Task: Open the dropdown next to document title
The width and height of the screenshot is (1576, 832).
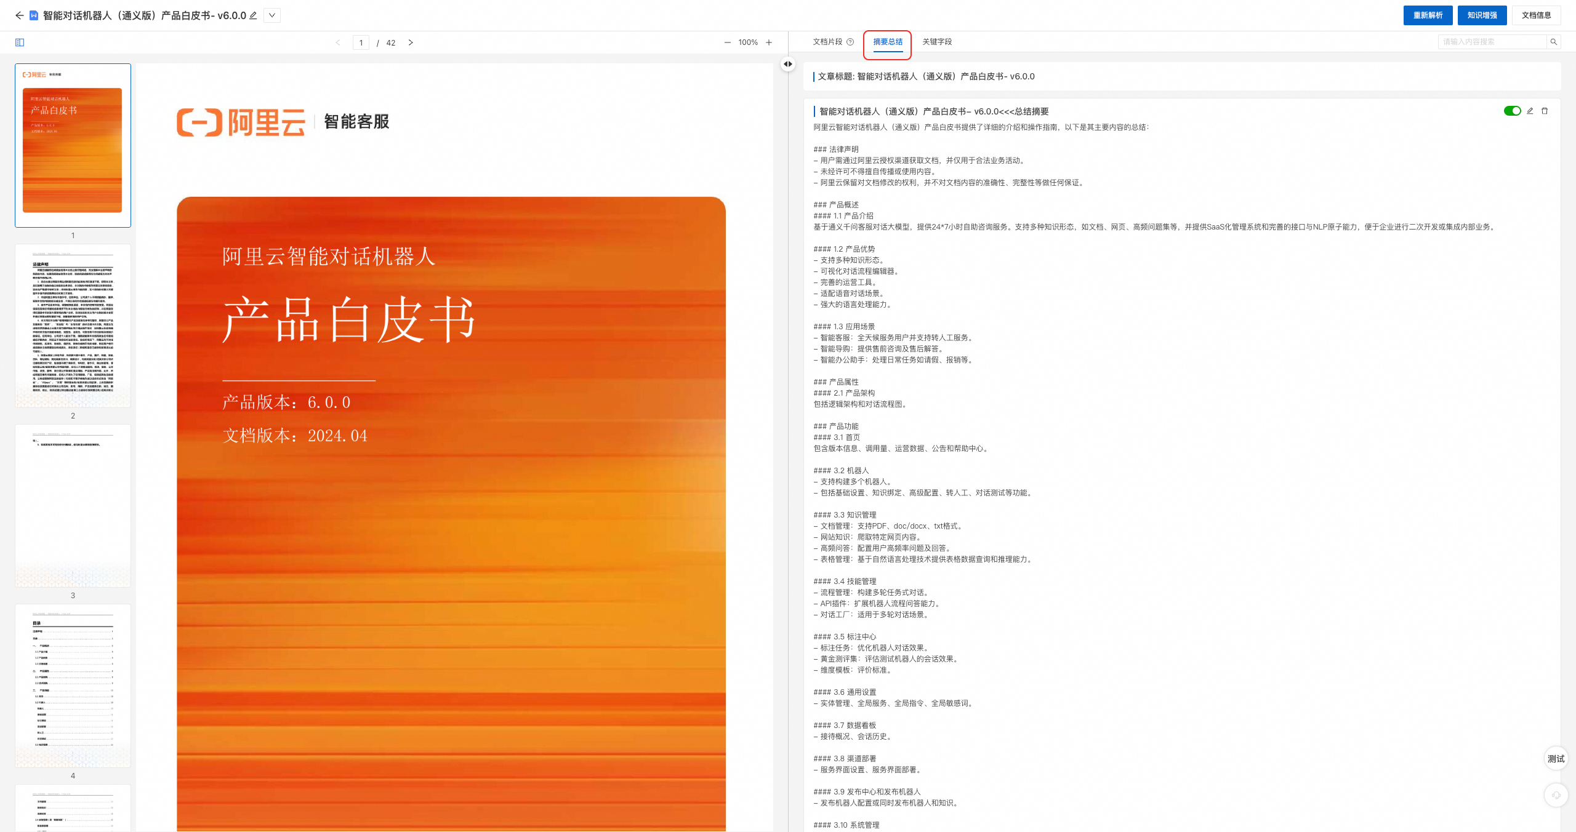Action: pos(272,15)
